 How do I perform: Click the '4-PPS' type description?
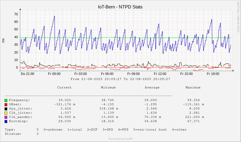point(123,130)
